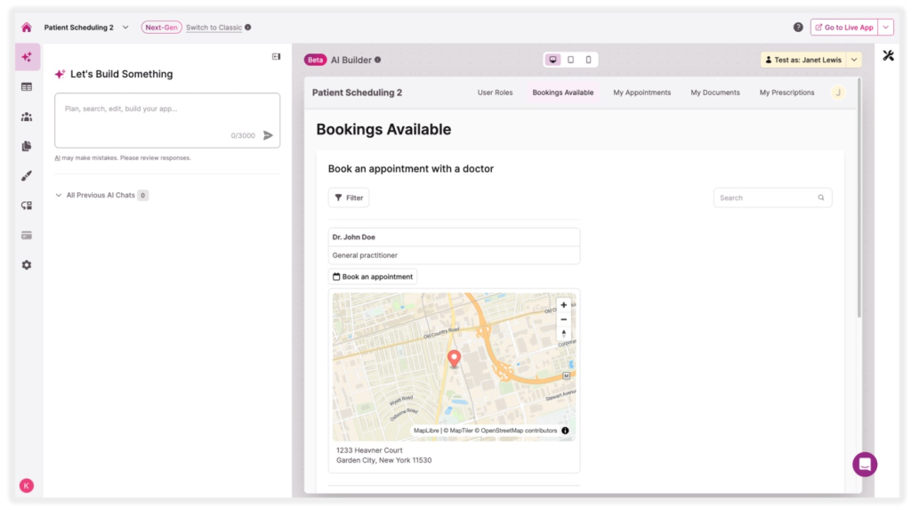The width and height of the screenshot is (911, 510).
Task: Open the My Prescriptions tab
Action: point(786,93)
